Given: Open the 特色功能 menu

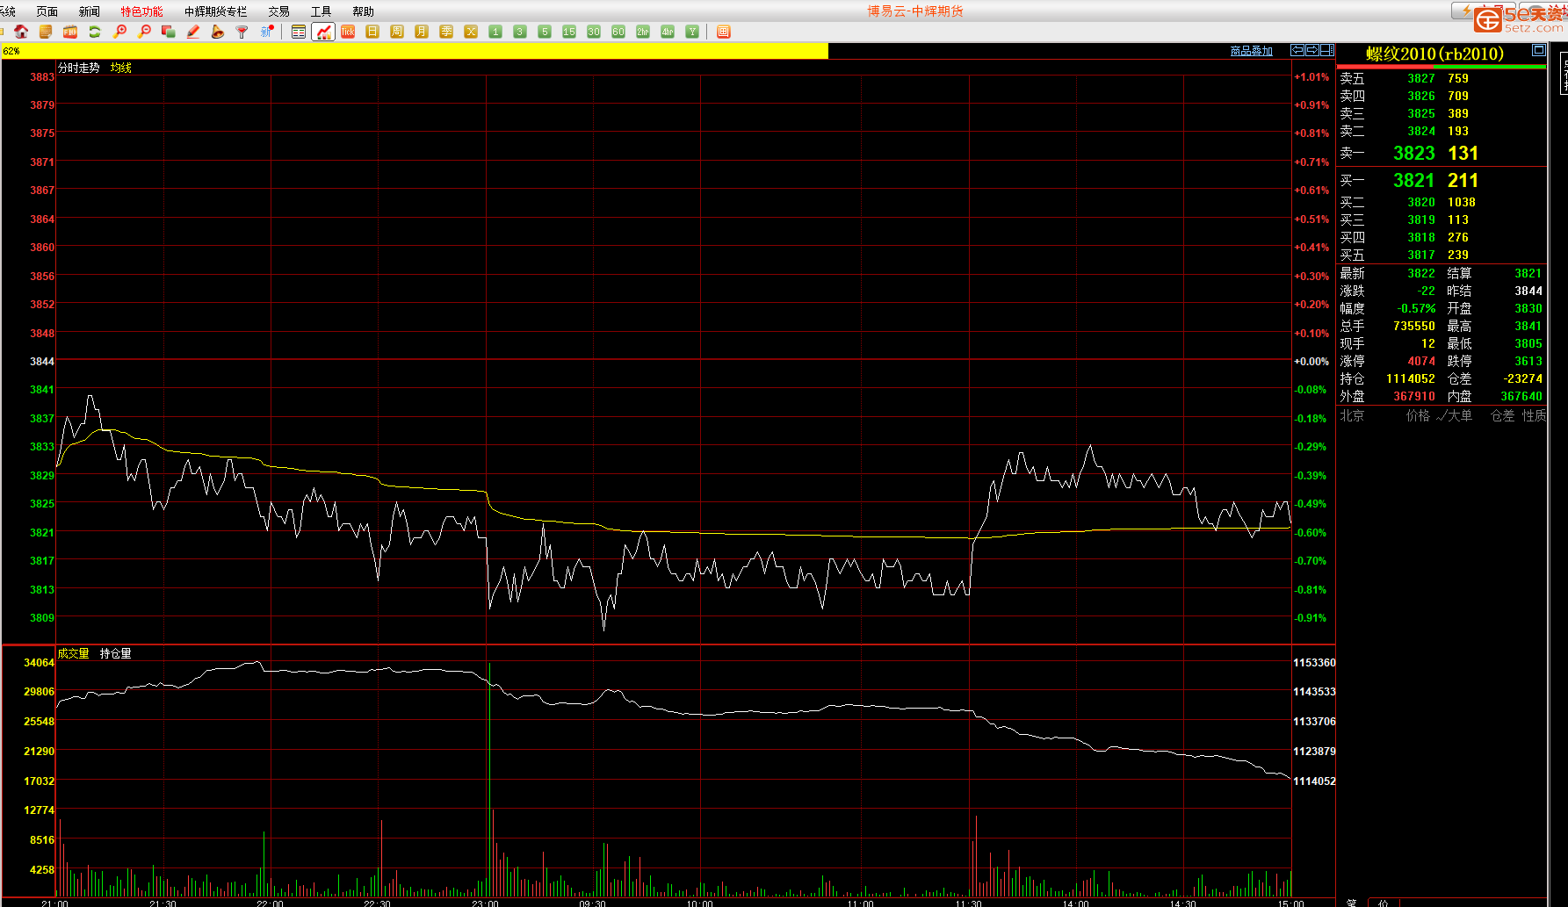Looking at the screenshot, I should (x=141, y=11).
